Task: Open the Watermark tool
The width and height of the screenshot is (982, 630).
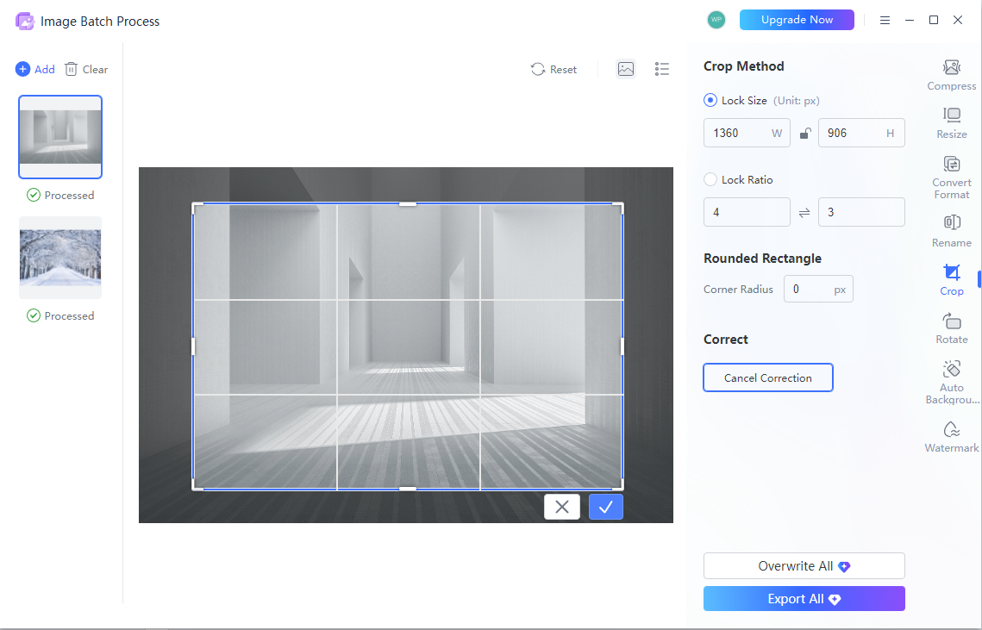Action: click(x=951, y=436)
